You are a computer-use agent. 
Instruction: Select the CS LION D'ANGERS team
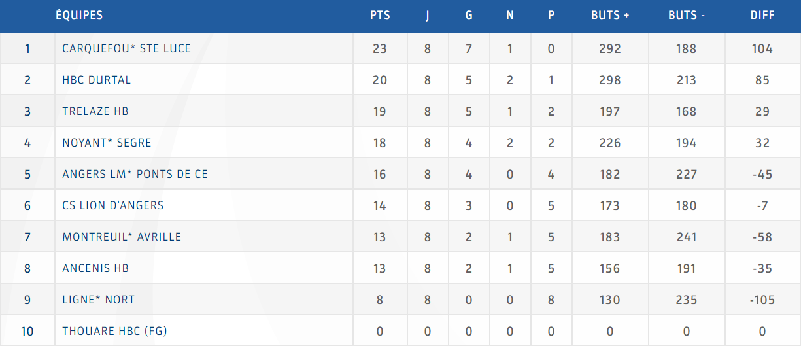point(113,205)
